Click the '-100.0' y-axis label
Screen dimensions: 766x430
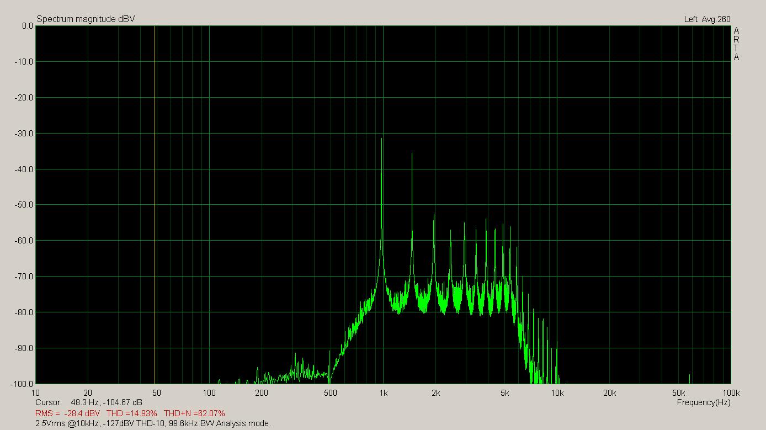(22, 384)
